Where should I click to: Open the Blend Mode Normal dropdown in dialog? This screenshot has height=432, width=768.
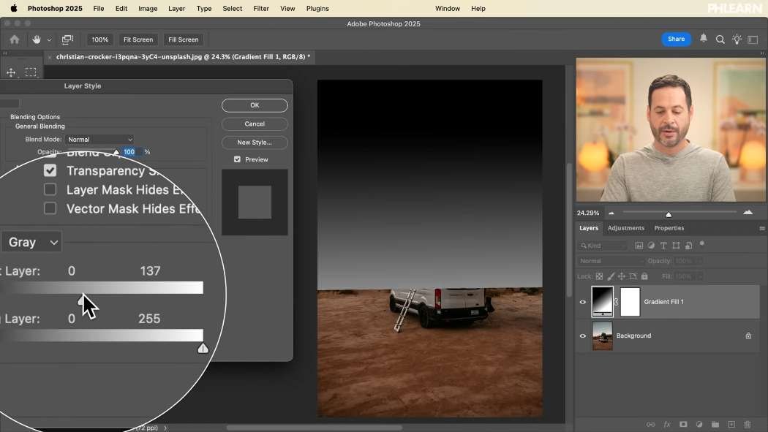click(99, 140)
